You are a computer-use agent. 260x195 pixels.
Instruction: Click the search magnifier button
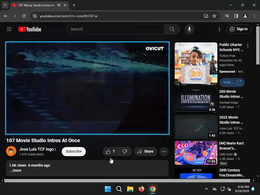tap(172, 29)
